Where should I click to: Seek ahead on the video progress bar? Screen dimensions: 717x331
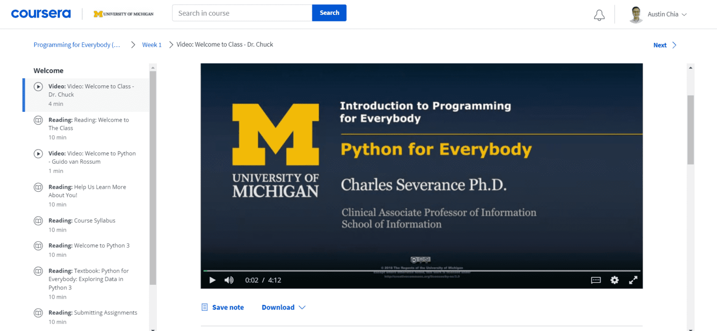[420, 269]
